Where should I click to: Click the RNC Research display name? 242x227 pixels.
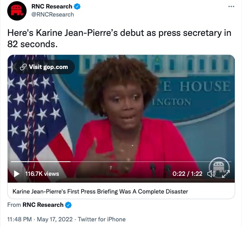coord(52,6)
